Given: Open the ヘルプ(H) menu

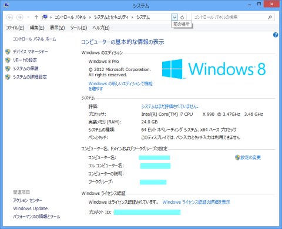Looking at the screenshot, I should (101, 28).
